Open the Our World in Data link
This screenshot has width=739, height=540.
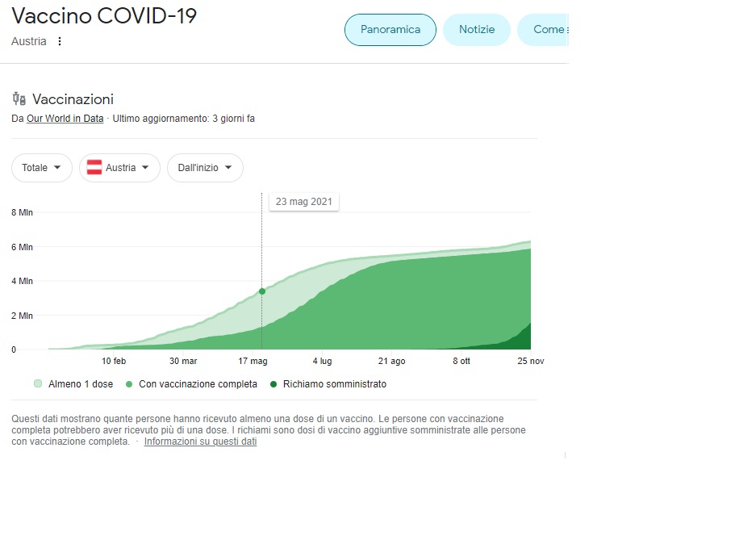point(65,119)
